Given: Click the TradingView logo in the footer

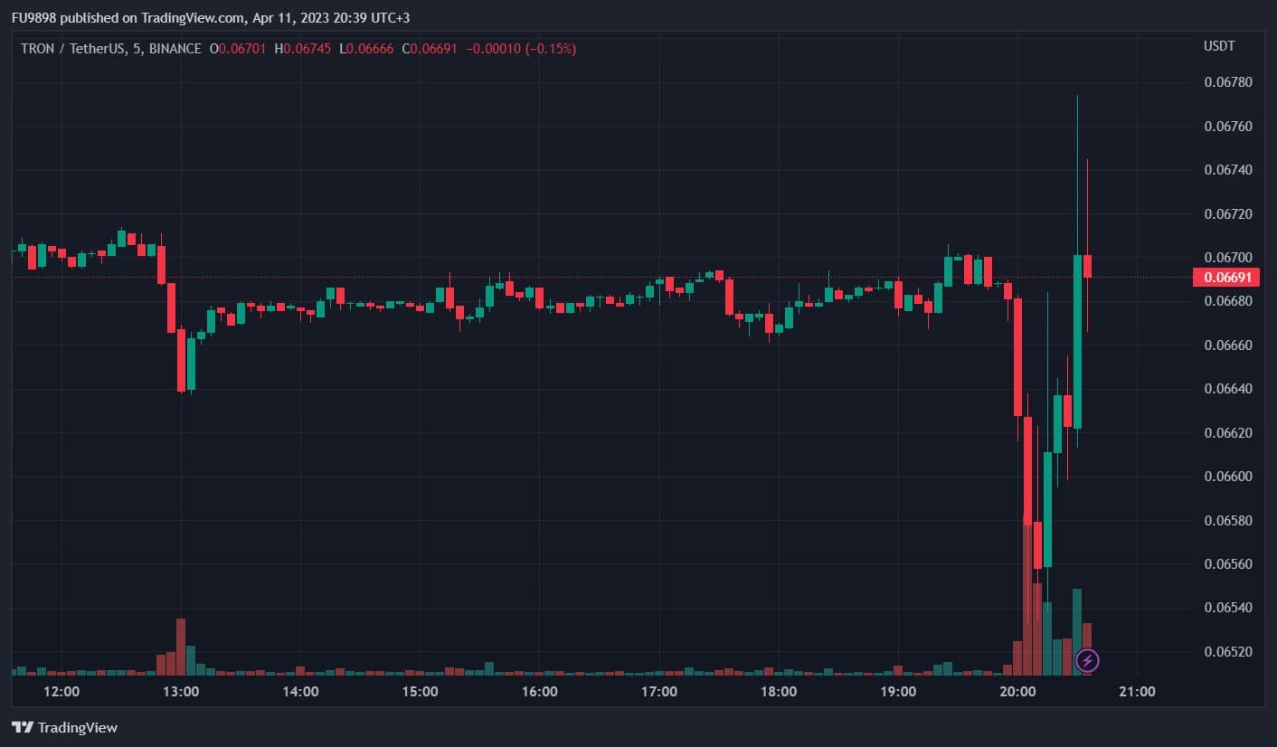Looking at the screenshot, I should (65, 727).
